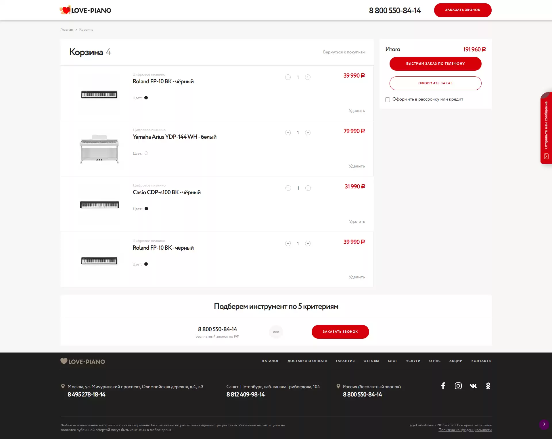552x439 pixels.
Task: Click the purple chat badge showing 7
Action: coord(544,424)
